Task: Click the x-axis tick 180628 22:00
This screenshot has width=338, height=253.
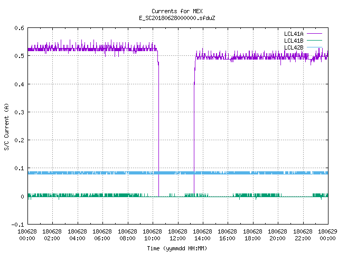Action: [303, 235]
